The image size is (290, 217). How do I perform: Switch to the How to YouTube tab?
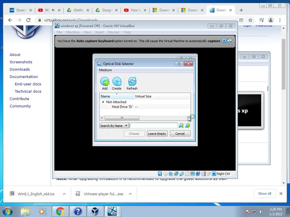pyautogui.click(x=135, y=10)
